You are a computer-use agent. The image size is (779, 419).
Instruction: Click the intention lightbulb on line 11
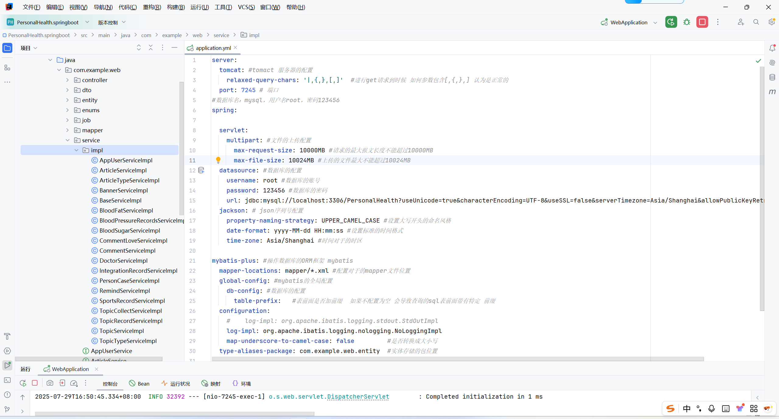pos(218,160)
